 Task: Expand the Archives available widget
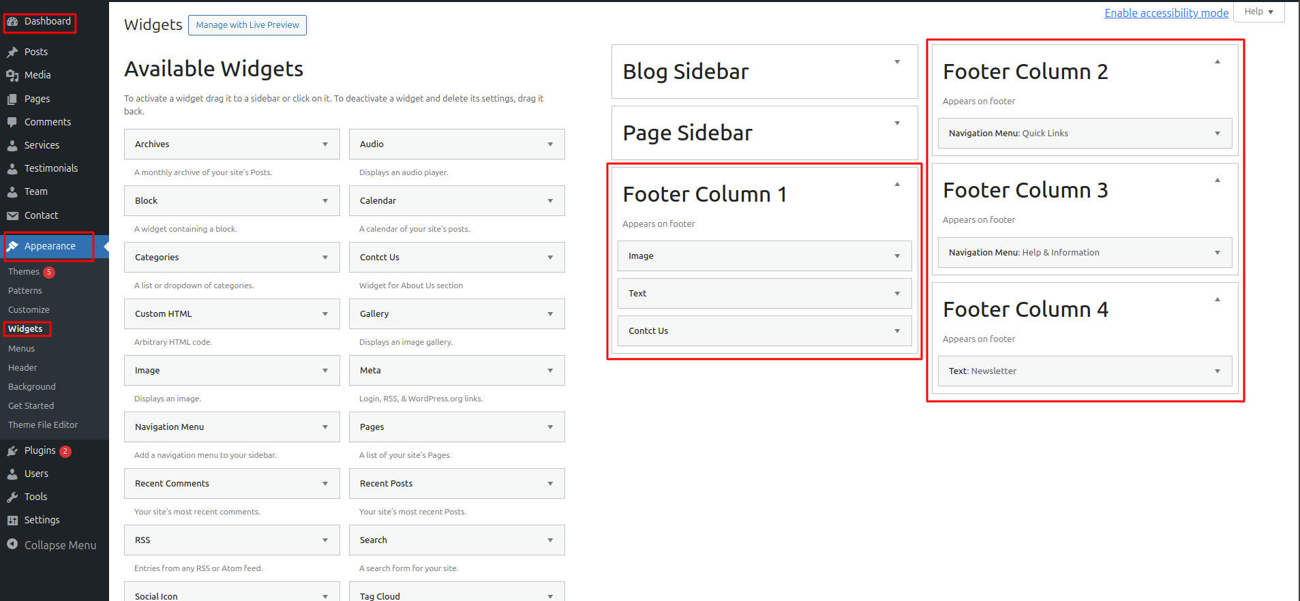pos(325,144)
